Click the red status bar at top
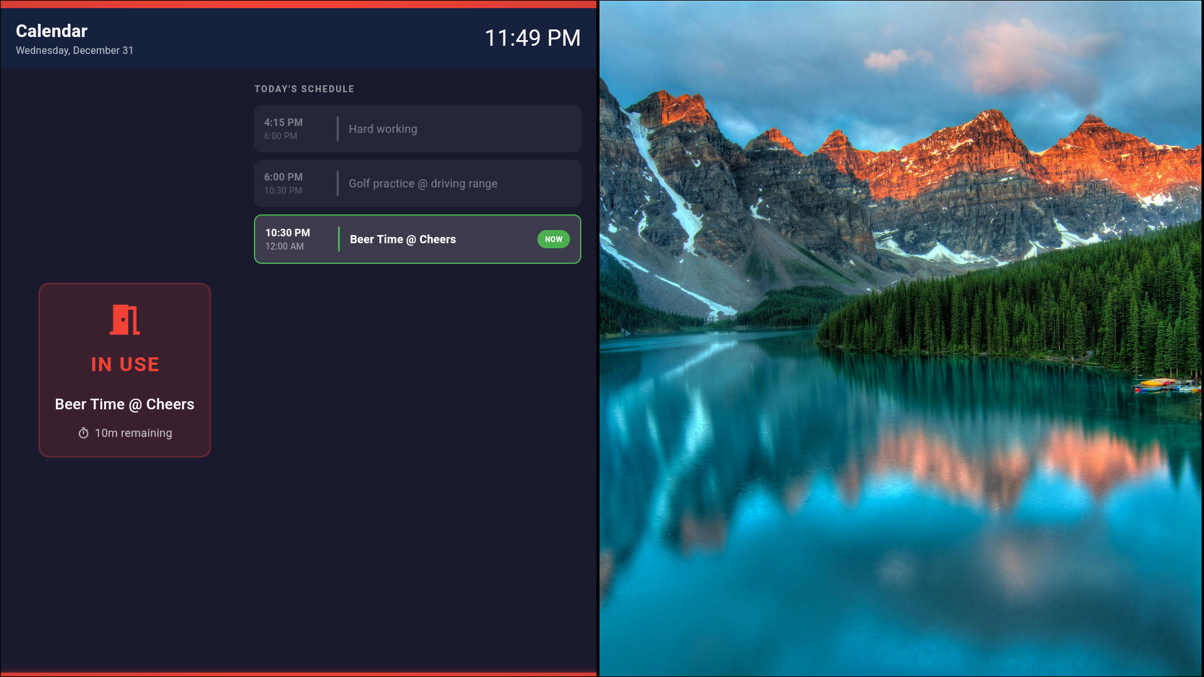Image resolution: width=1204 pixels, height=677 pixels. coord(298,4)
